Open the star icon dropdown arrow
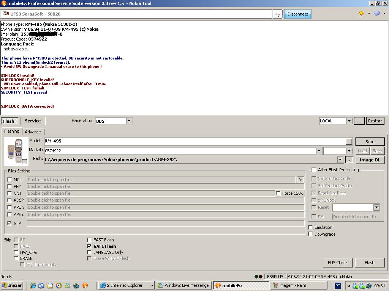This screenshot has height=291, width=389. (x=369, y=14)
